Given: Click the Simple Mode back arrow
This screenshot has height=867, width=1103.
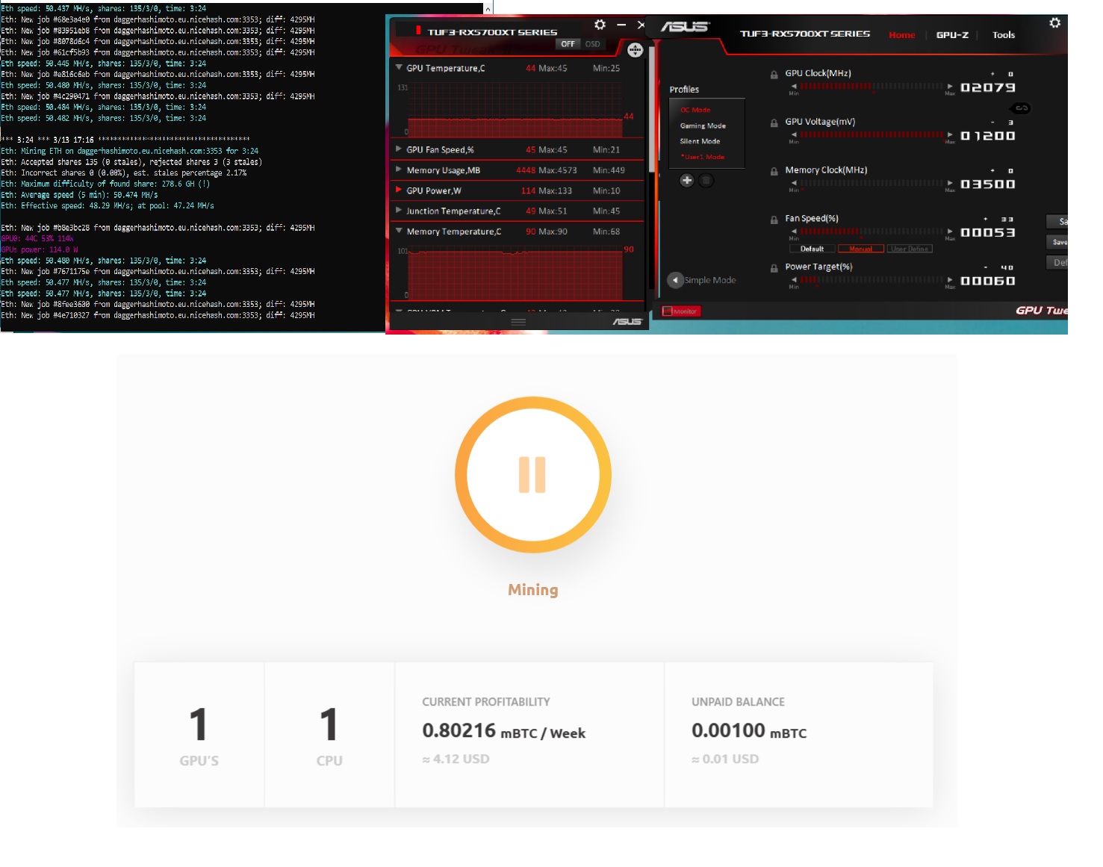Looking at the screenshot, I should [675, 280].
